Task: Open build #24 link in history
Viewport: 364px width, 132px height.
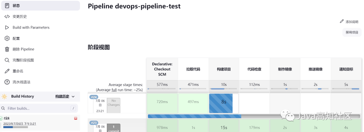Action: pyautogui.click(x=6, y=118)
